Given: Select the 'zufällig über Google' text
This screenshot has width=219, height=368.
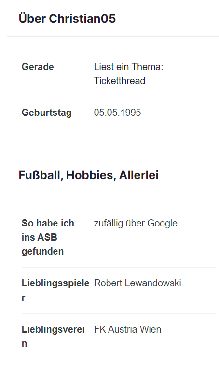Looking at the screenshot, I should click(x=136, y=223).
